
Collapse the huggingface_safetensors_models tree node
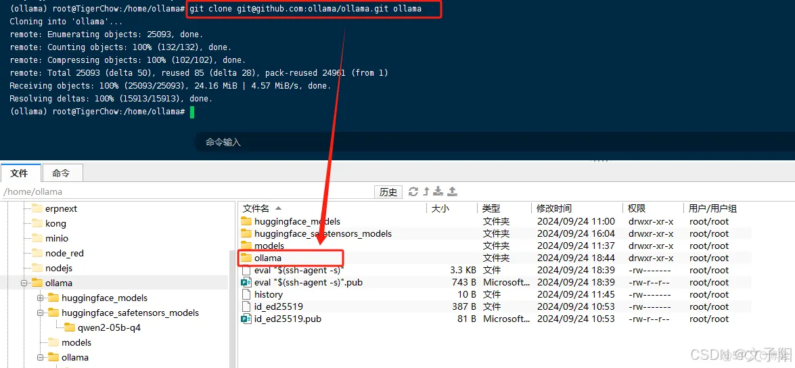click(x=39, y=313)
